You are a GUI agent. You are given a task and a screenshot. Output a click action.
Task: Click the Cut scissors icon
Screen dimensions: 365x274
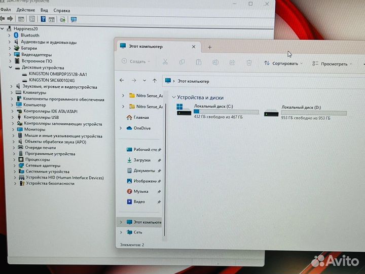point(165,62)
